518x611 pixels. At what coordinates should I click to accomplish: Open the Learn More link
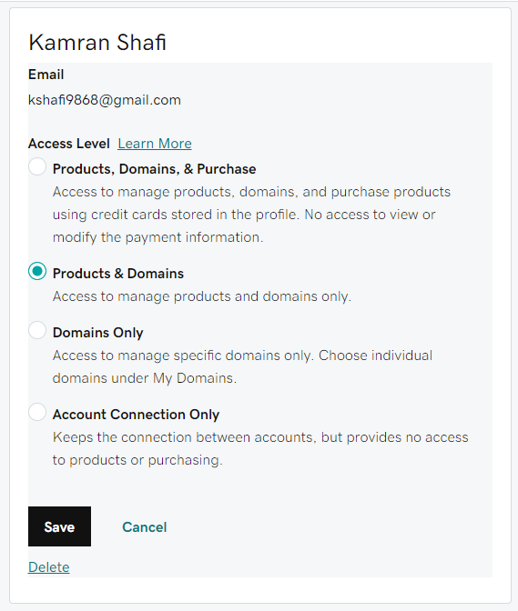point(155,144)
